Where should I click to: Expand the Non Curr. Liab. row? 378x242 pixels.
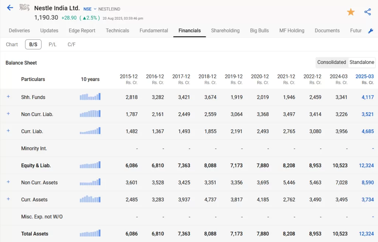click(x=8, y=114)
